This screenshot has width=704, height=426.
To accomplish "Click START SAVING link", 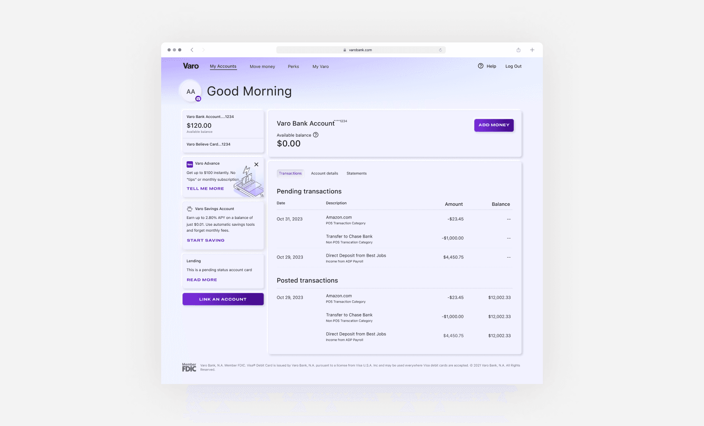I will (x=206, y=241).
